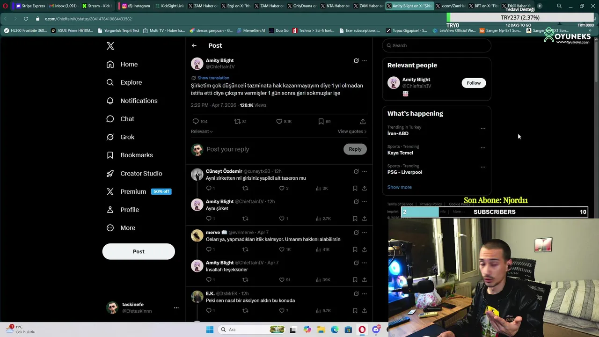Repost Cüneyt Özdemir's reply
Screen dimensions: 599x337
245,188
